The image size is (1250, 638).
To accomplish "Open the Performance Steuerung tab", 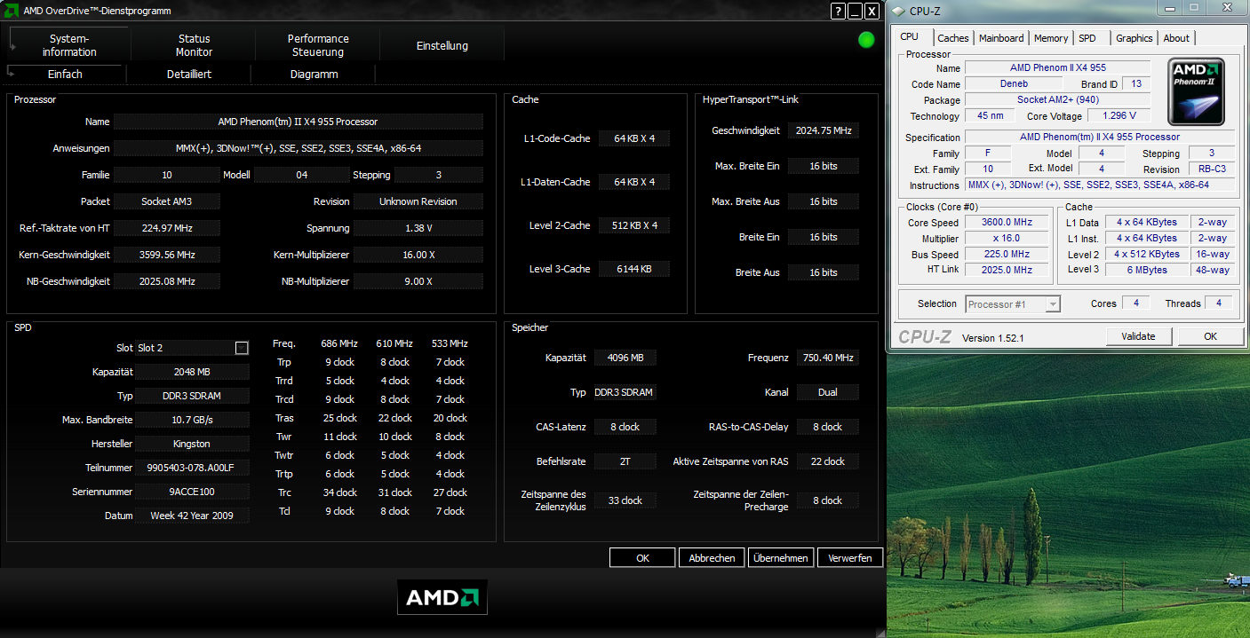I will [x=318, y=45].
